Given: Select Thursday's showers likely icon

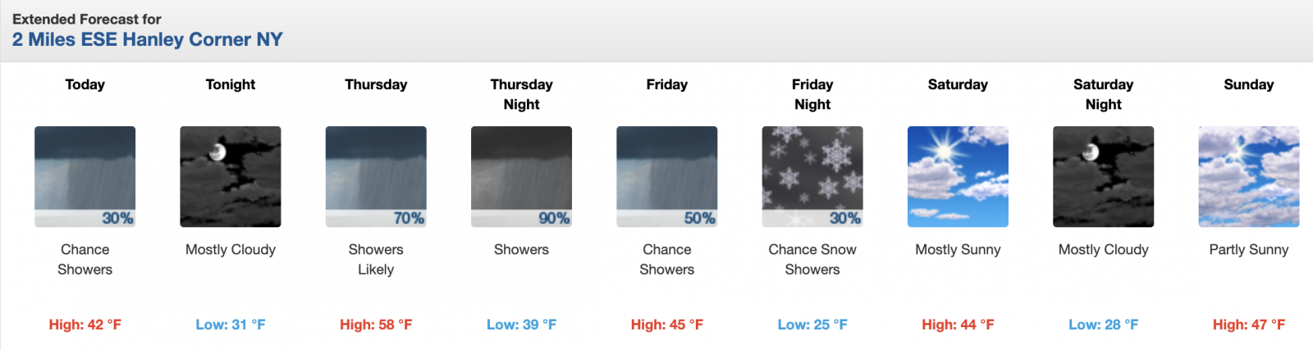Looking at the screenshot, I should click(376, 176).
